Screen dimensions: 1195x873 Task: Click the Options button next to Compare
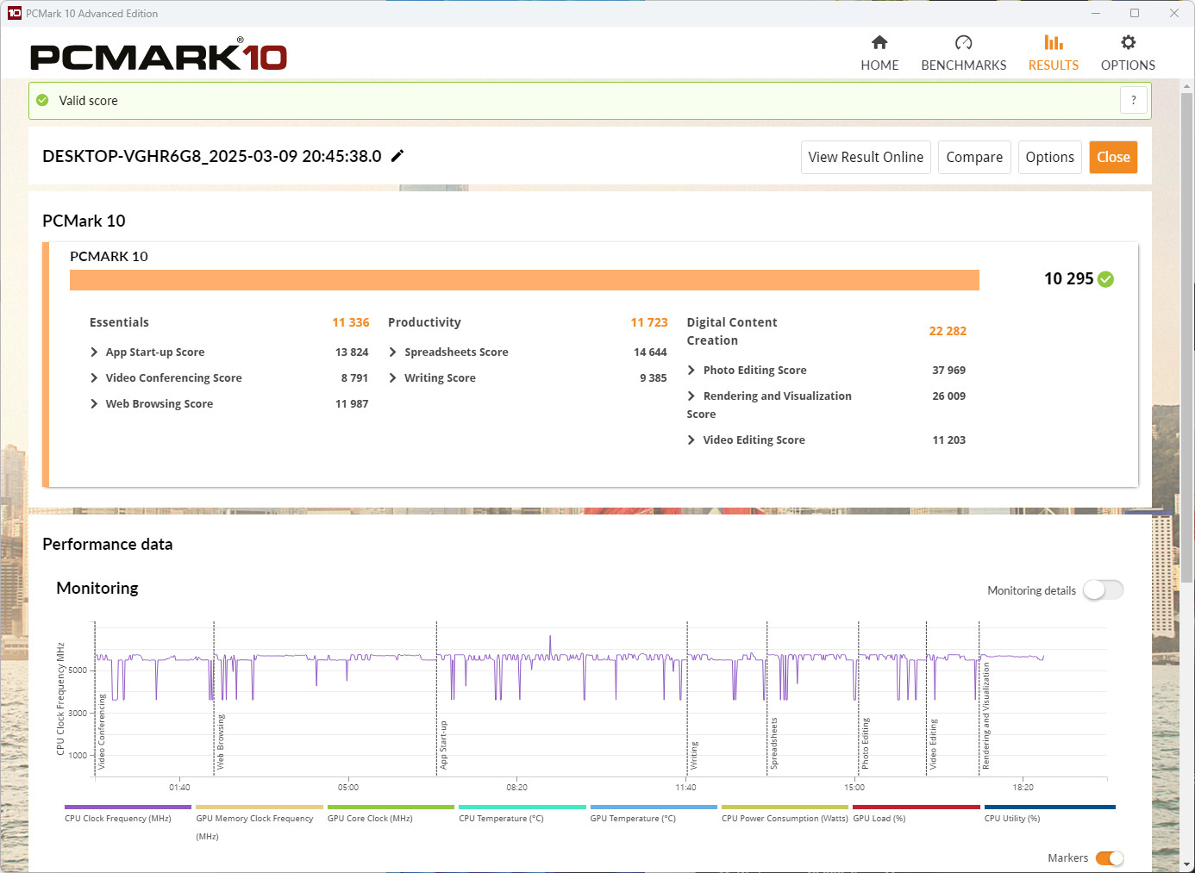point(1050,157)
